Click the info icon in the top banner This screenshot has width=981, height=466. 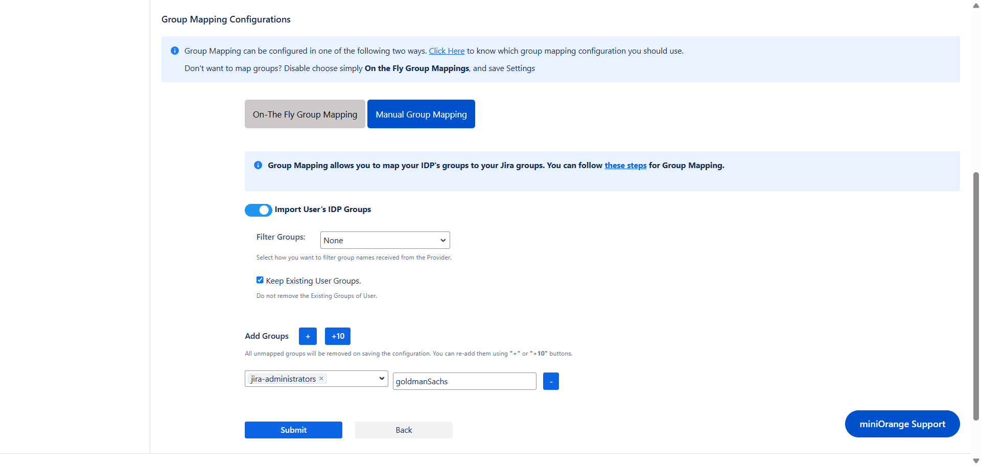pyautogui.click(x=175, y=51)
